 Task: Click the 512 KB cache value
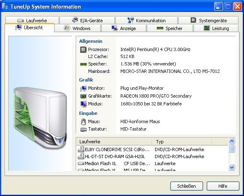[x=127, y=56]
